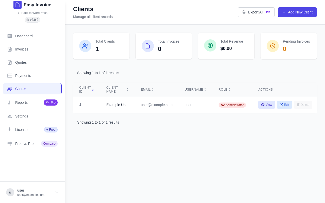325x203 pixels.
Task: Click client ID 1 cell
Action: 80,105
